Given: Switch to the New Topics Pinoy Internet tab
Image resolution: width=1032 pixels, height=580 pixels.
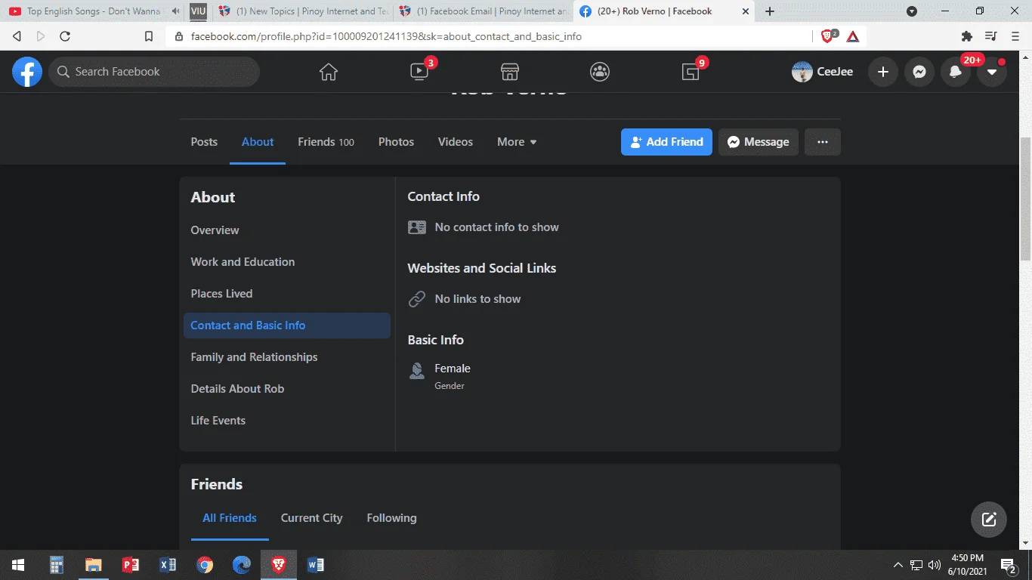Looking at the screenshot, I should tap(302, 11).
